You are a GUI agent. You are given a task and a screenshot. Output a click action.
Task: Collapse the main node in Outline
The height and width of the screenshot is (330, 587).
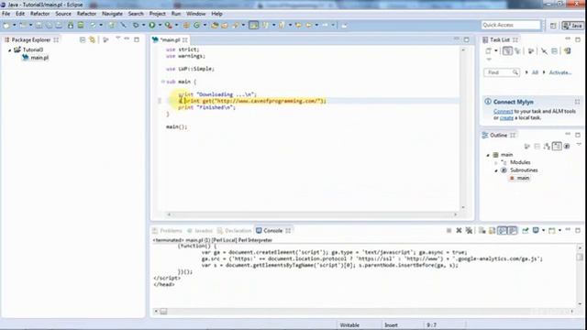point(488,155)
